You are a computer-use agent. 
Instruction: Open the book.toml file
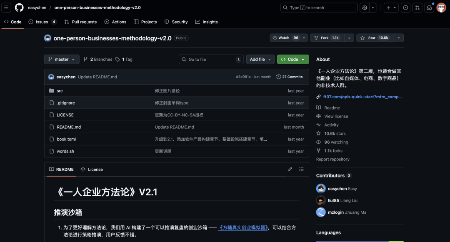66,139
